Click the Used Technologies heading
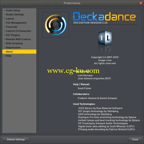This screenshot has height=144, width=144. [84, 104]
